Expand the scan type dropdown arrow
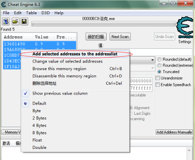The image size is (195, 160). point(153,60)
